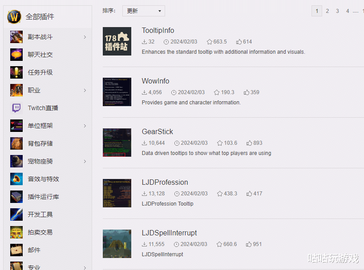Viewport: 364px width, 270px height.
Task: Expand the 副本战斗 submenu arrow
Action: click(85, 37)
